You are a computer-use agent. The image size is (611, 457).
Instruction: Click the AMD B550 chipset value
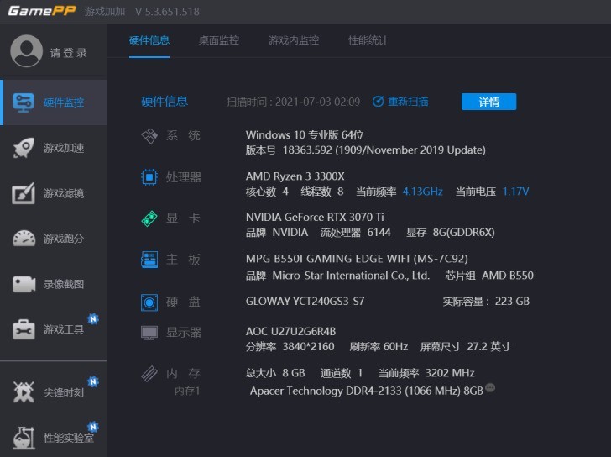[508, 276]
